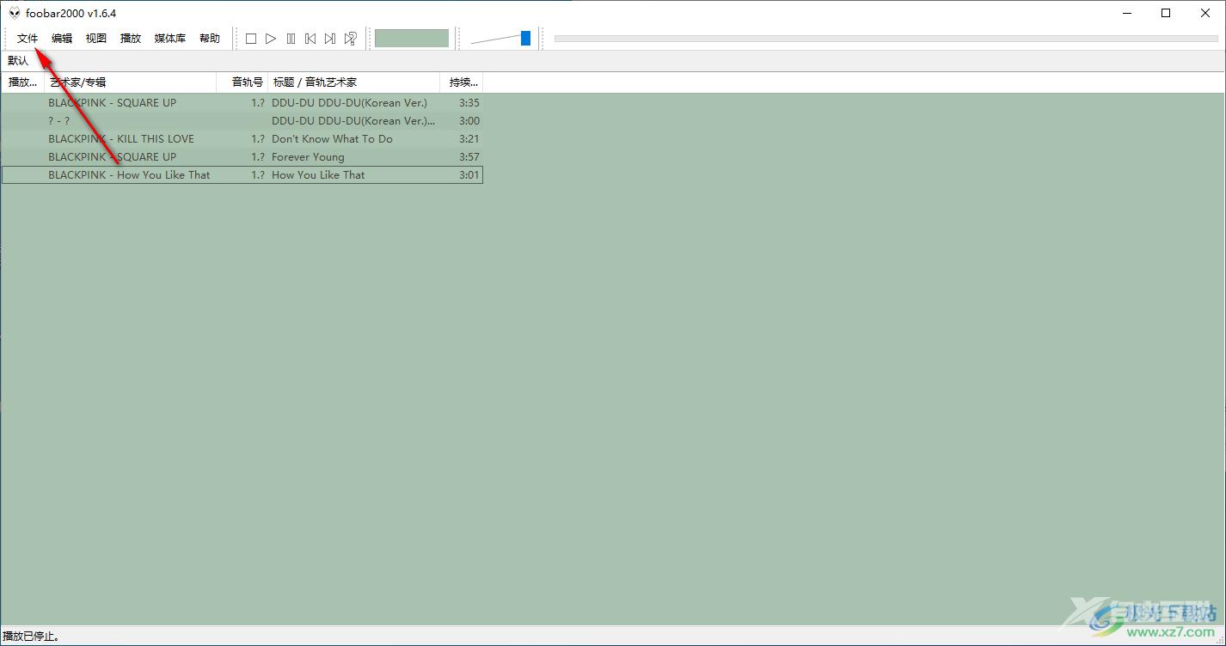
Task: Sort by the 播放... column header
Action: (22, 82)
